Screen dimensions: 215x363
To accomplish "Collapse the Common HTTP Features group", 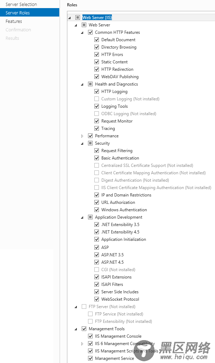I will pos(82,32).
